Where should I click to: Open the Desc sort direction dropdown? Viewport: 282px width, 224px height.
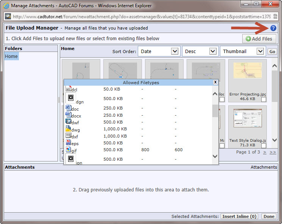pyautogui.click(x=200, y=51)
